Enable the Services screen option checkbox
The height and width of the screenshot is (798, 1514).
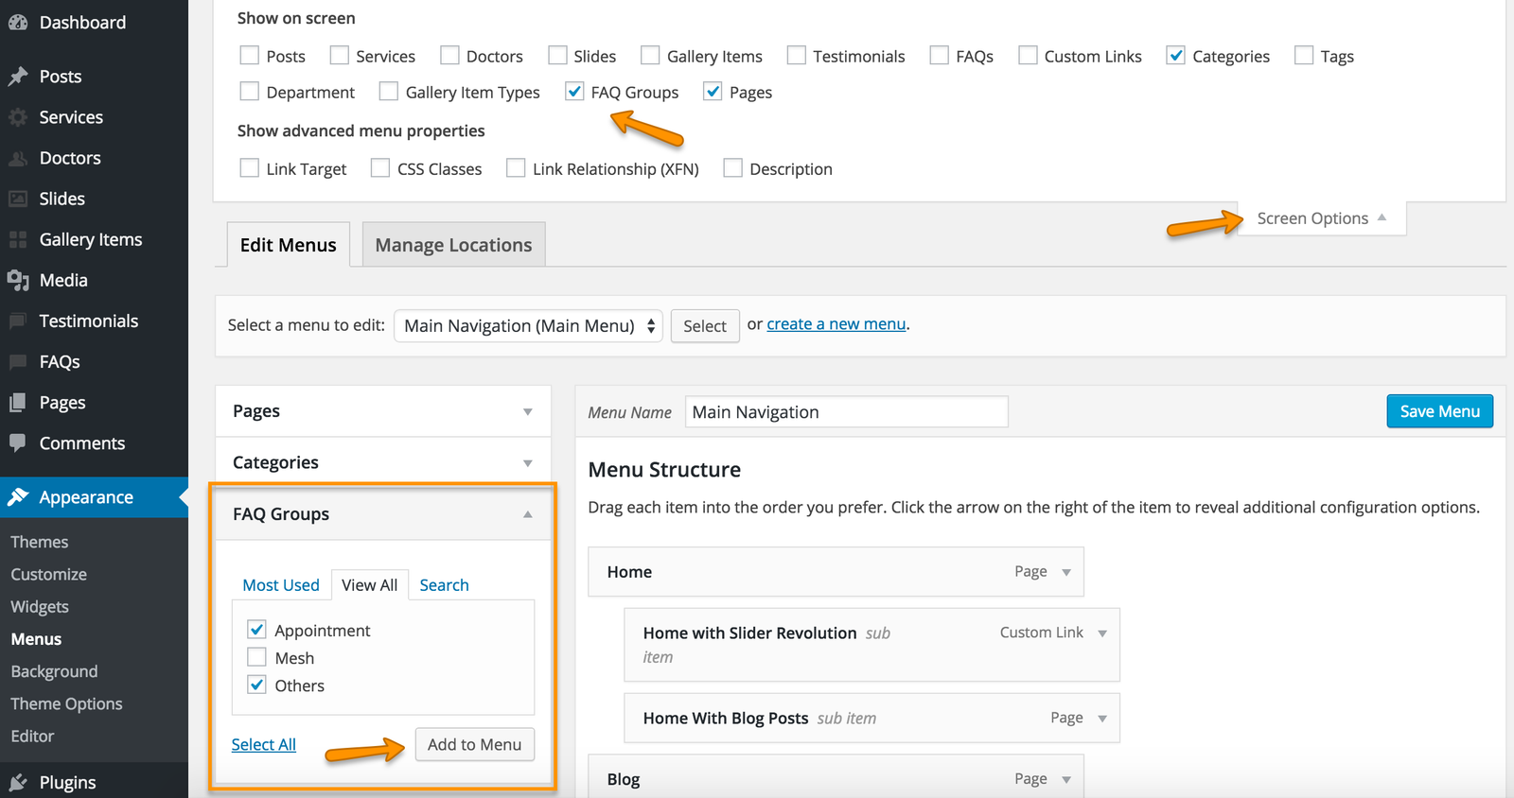point(339,56)
